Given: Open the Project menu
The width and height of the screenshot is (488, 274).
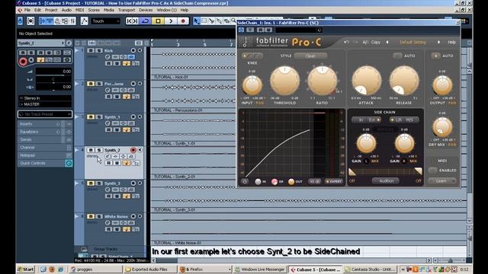Looking at the screenshot, I should point(51,10).
